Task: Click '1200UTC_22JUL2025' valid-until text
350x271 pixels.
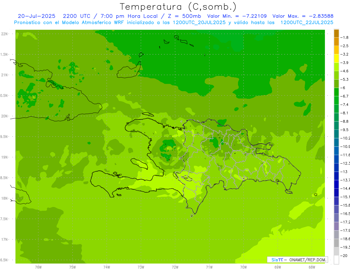Action: (x=307, y=23)
